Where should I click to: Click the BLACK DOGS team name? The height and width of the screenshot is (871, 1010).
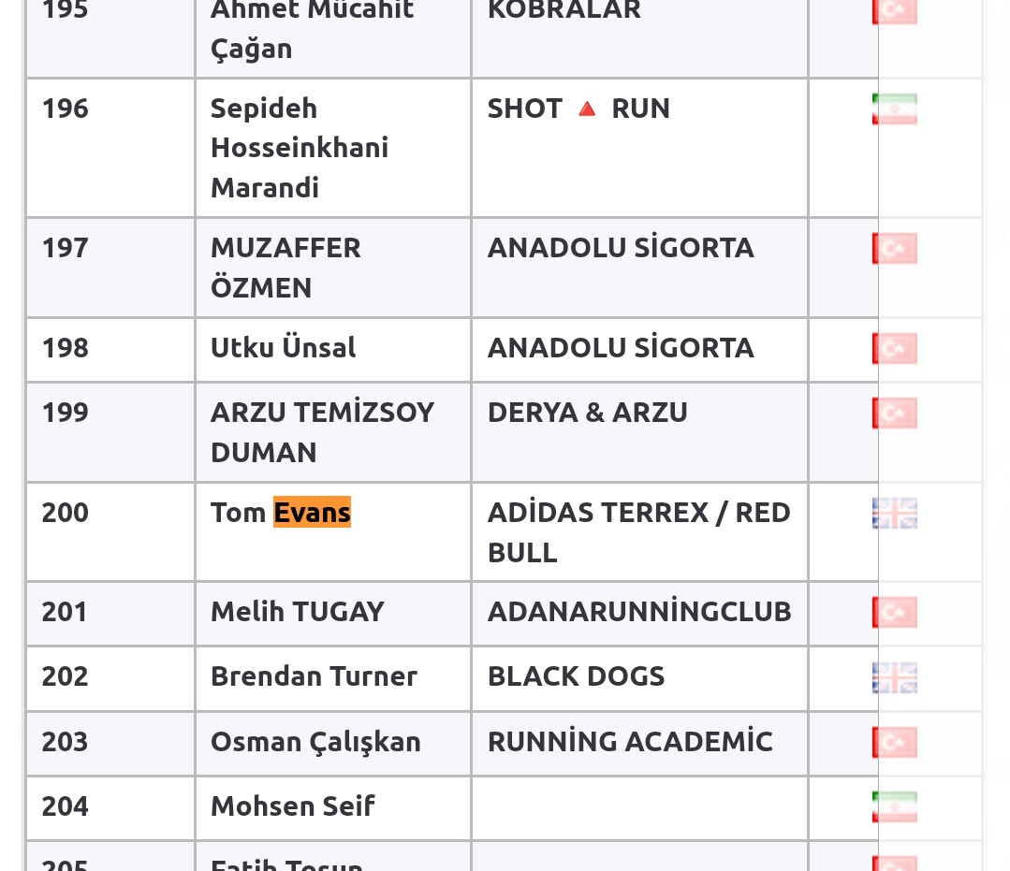[x=576, y=676]
